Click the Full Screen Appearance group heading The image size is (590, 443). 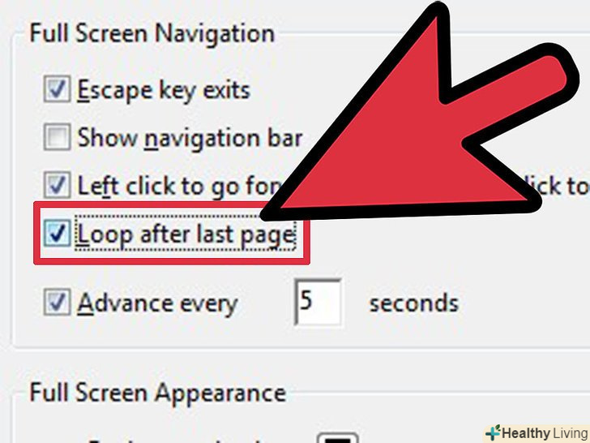[158, 394]
